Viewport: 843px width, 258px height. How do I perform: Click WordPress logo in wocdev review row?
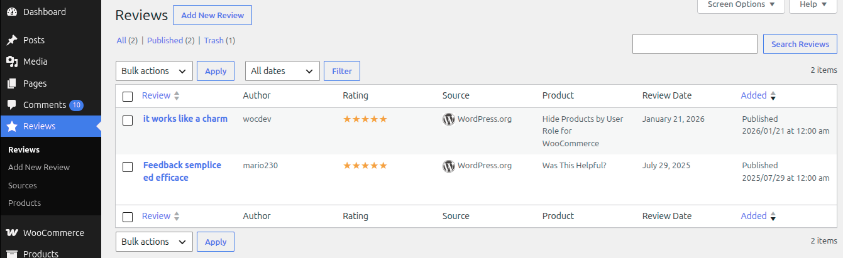tap(449, 119)
